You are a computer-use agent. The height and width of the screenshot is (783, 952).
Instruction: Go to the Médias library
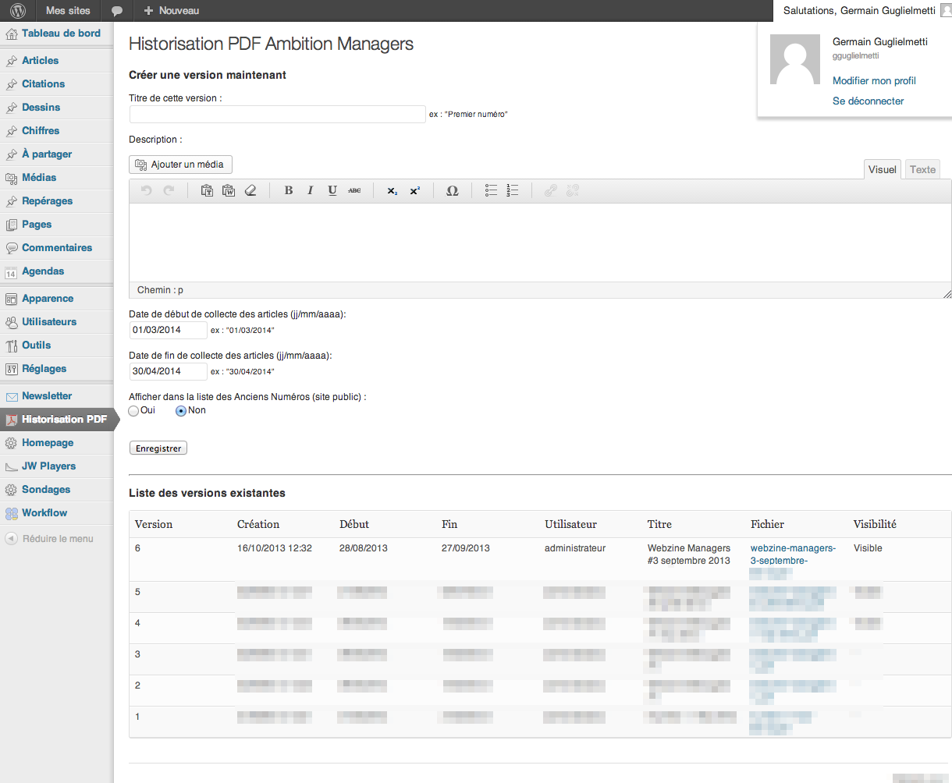coord(56,178)
